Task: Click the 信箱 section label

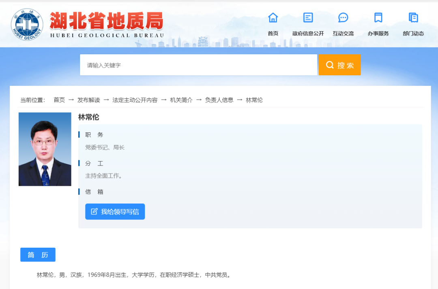Action: [94, 192]
